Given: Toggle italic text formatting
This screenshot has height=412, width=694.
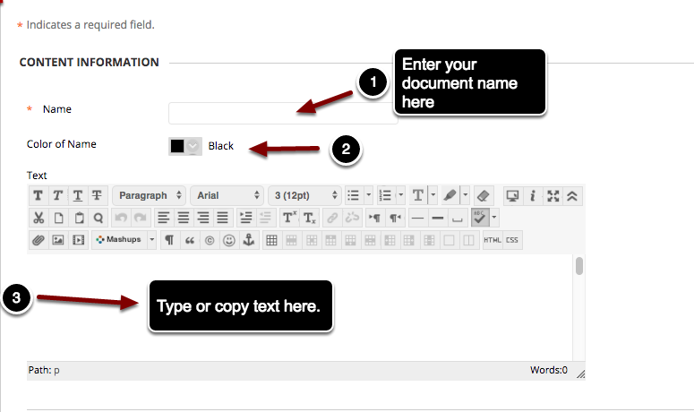Looking at the screenshot, I should tap(57, 195).
